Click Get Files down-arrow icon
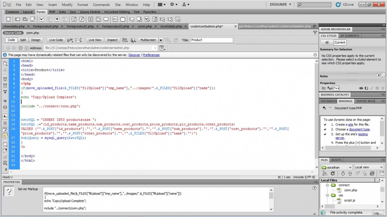 [343, 173]
